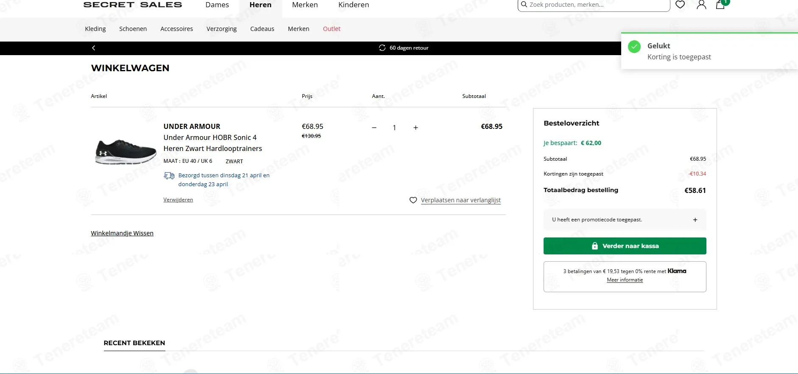Click the delivery truck icon
This screenshot has height=374, width=798.
pyautogui.click(x=169, y=176)
